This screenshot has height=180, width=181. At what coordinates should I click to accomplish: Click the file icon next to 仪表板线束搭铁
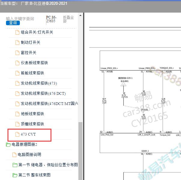(17, 63)
